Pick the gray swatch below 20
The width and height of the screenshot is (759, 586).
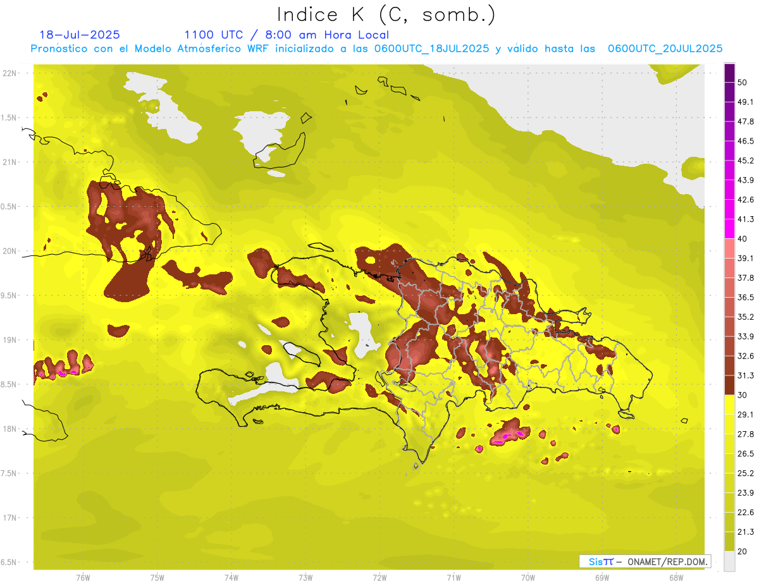coord(729,561)
